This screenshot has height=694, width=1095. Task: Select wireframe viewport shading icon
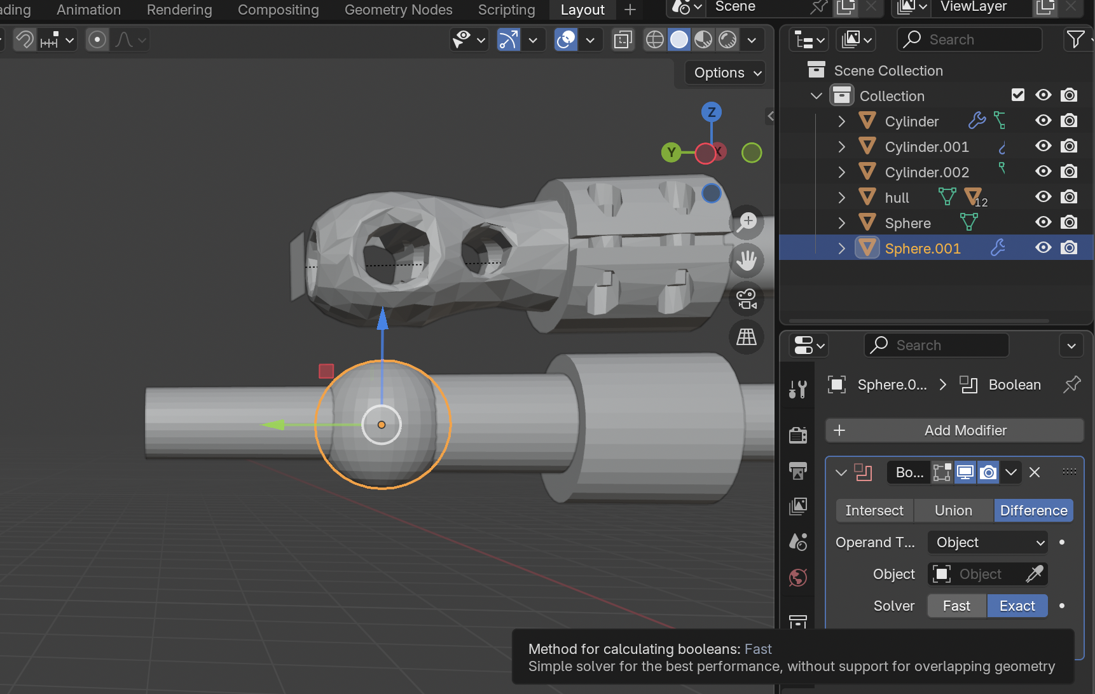654,40
